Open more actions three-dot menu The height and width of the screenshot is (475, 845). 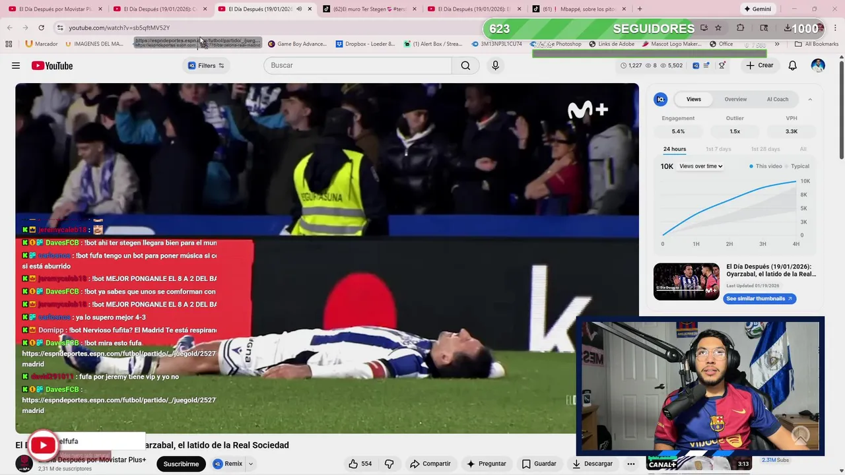pos(631,464)
